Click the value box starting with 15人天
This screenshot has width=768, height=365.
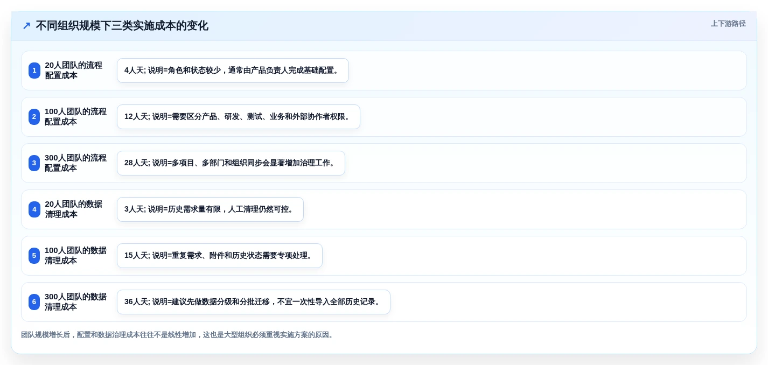point(220,256)
